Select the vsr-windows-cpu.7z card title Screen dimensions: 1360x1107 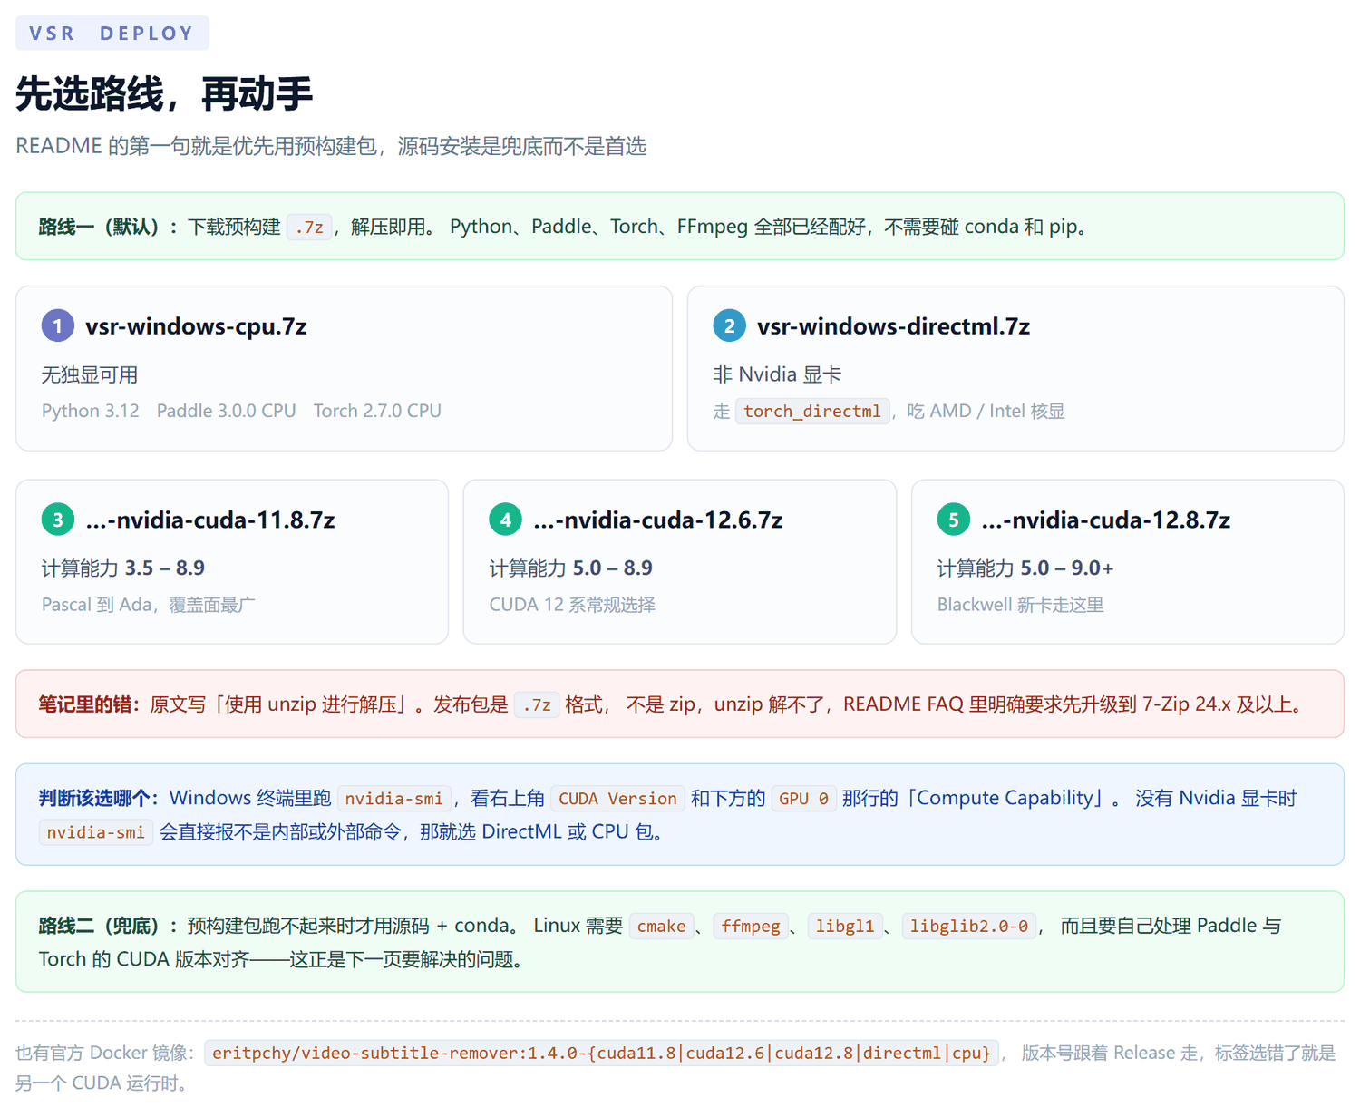click(197, 326)
